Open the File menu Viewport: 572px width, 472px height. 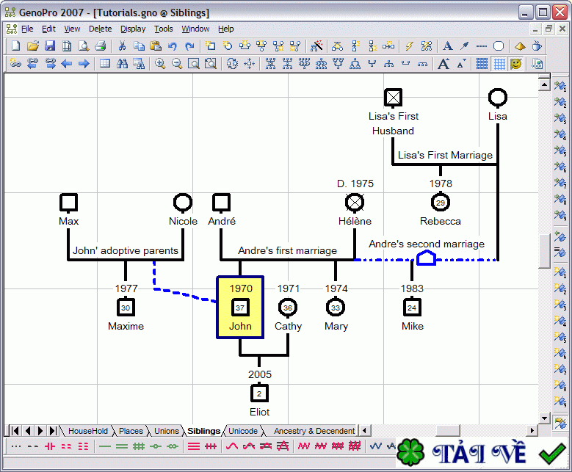click(27, 29)
